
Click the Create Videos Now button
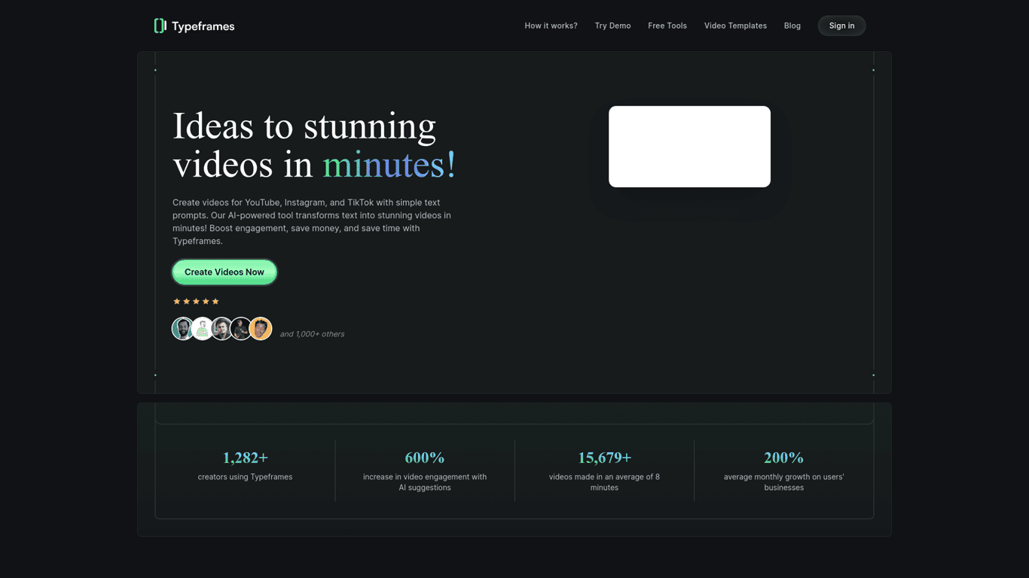(x=224, y=272)
